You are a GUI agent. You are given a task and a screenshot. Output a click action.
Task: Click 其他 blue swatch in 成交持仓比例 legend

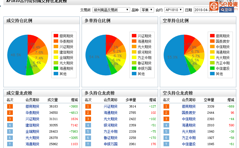click(56, 74)
